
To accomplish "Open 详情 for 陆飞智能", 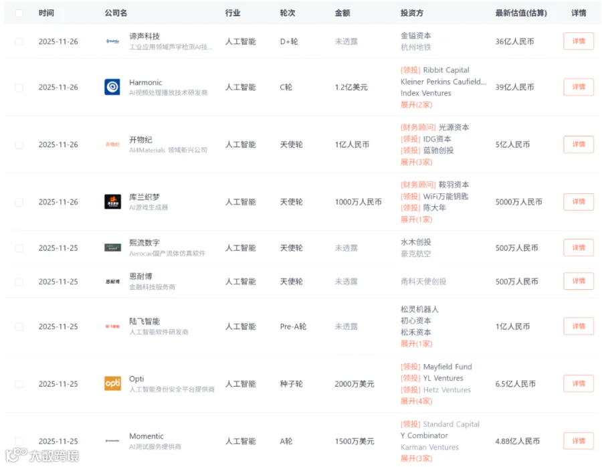I will [578, 326].
